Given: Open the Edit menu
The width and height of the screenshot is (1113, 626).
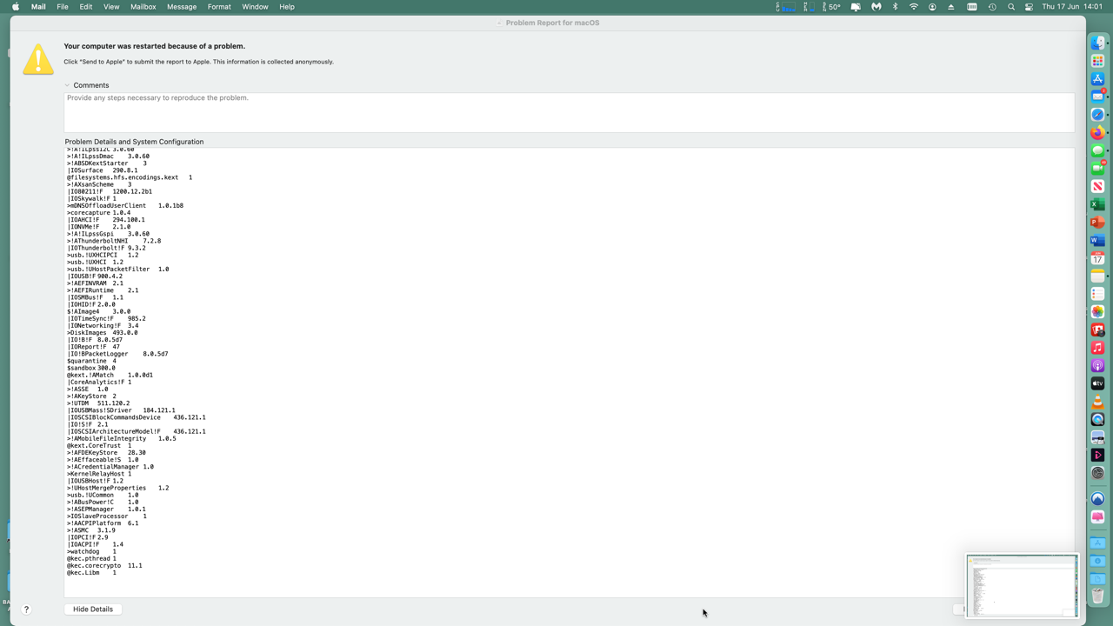Looking at the screenshot, I should coord(86,7).
